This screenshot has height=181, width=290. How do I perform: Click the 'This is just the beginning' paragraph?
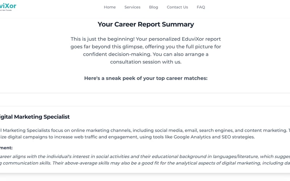(146, 39)
